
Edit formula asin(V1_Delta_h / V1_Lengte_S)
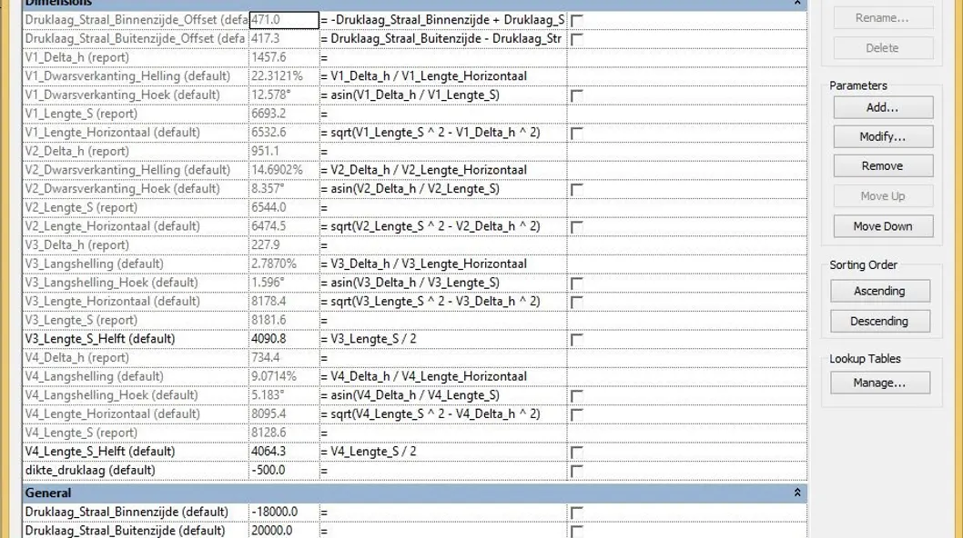tap(442, 95)
